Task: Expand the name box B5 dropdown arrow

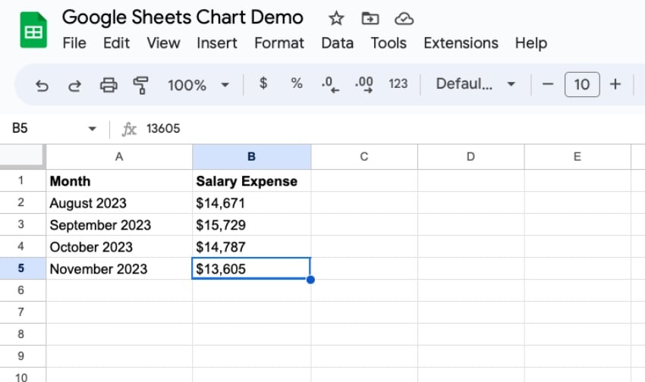Action: [92, 129]
